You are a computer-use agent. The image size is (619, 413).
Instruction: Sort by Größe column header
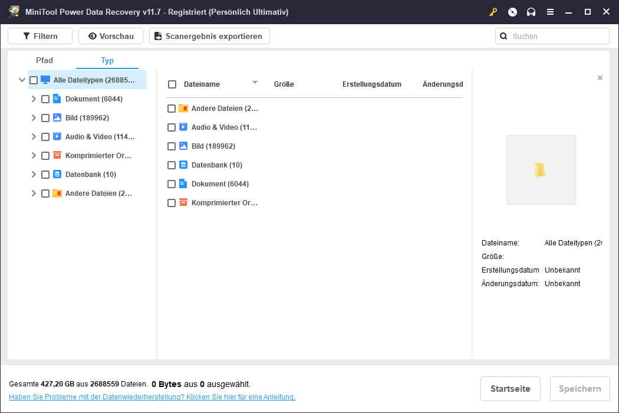pos(284,84)
